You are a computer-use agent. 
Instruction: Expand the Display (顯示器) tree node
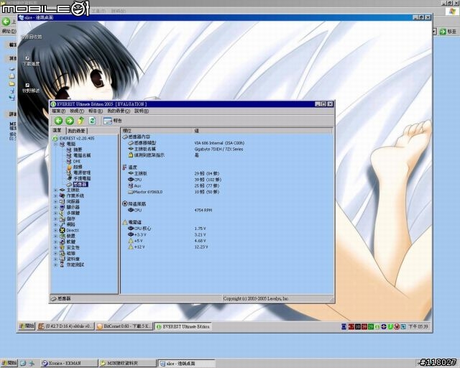55,207
